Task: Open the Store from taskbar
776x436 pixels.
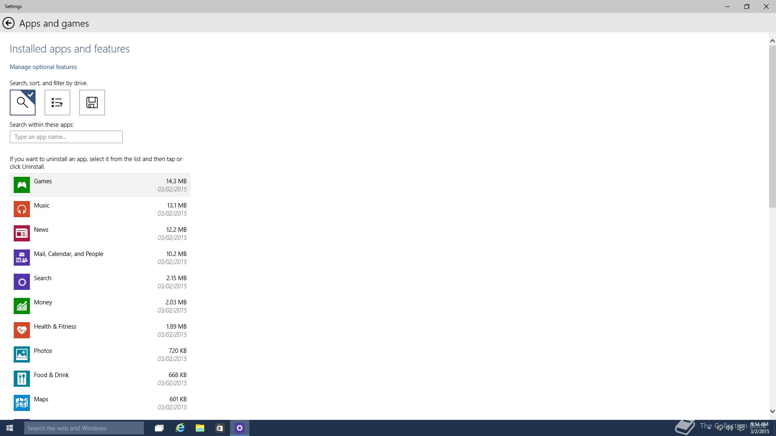Action: click(x=219, y=428)
